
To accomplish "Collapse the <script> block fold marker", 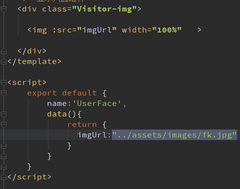I will [3, 82].
